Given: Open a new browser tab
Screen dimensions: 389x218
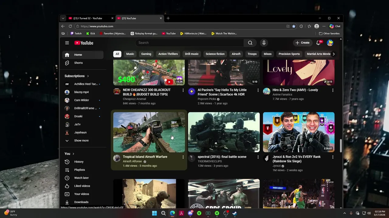Looking at the screenshot, I should click(168, 18).
